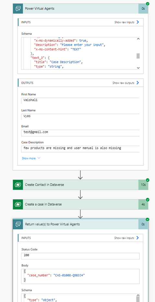Click the Power Virtual Agents trigger chat icon
Viewport: 155px width, 302px height.
18,8
